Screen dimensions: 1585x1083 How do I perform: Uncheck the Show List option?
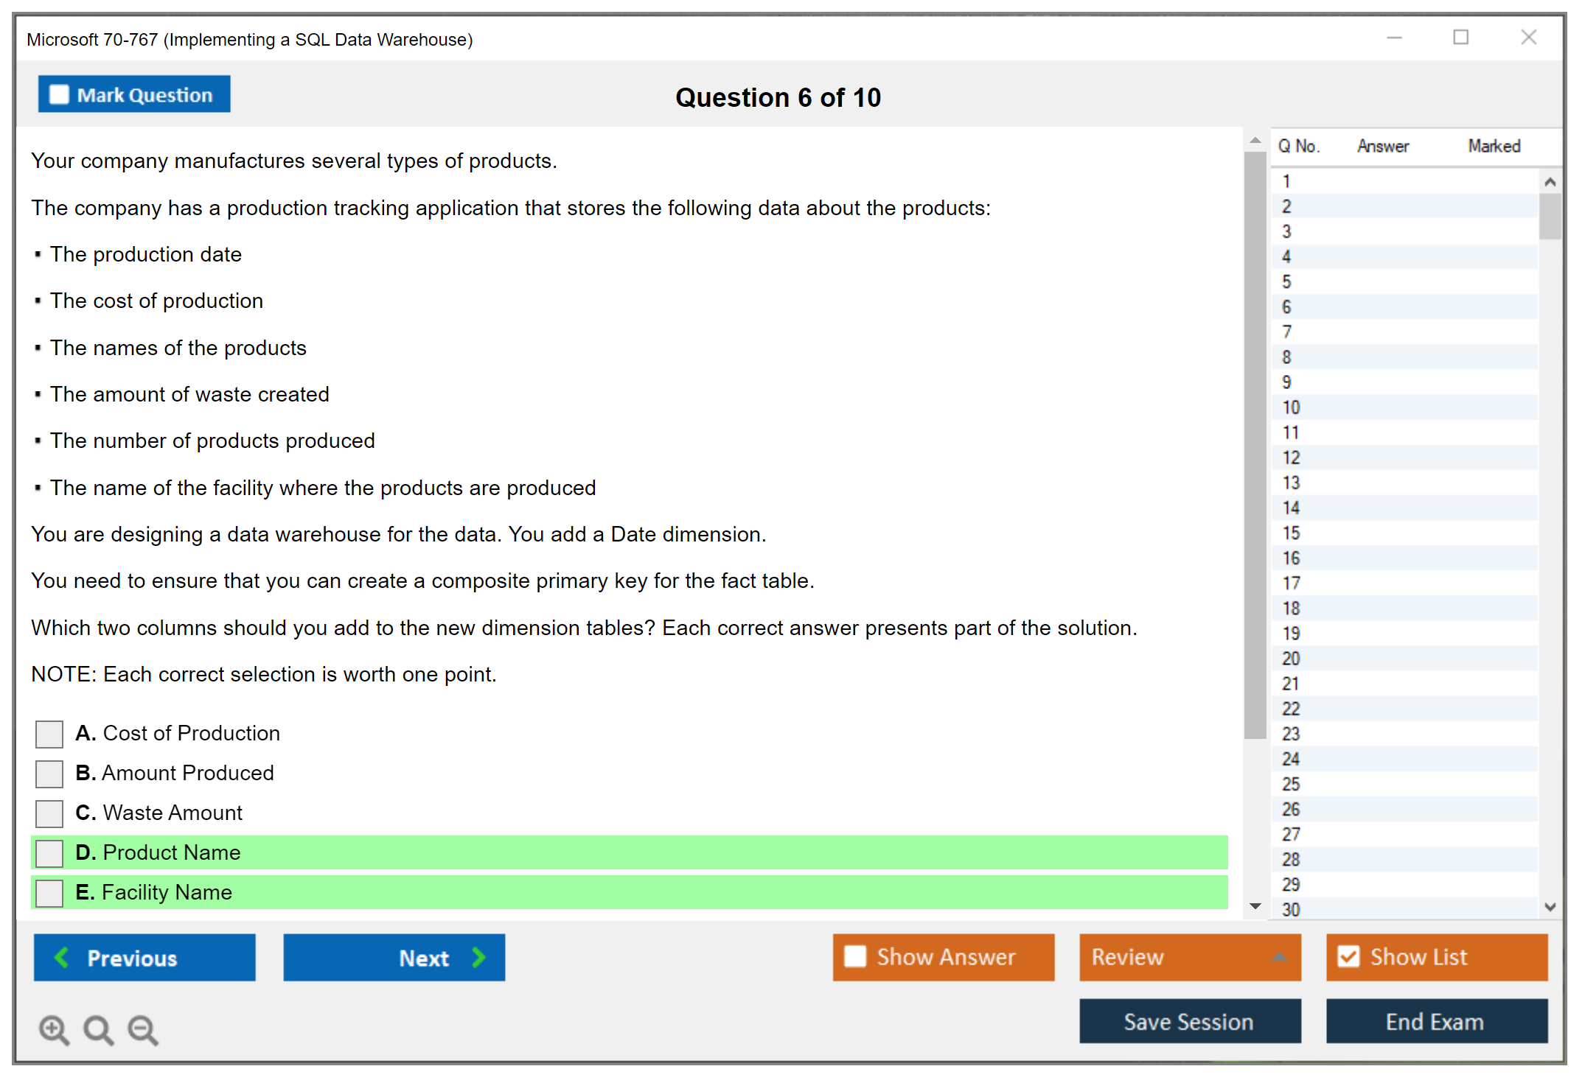point(1348,956)
